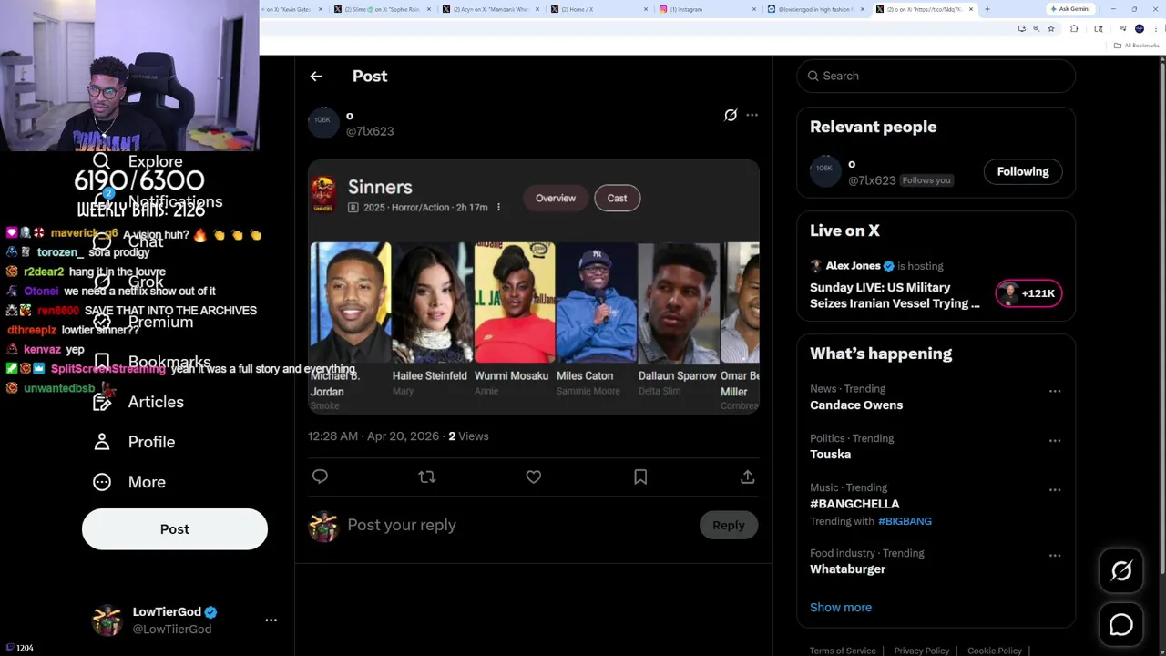This screenshot has width=1166, height=656.
Task: Share the post via the upload icon
Action: 747,477
